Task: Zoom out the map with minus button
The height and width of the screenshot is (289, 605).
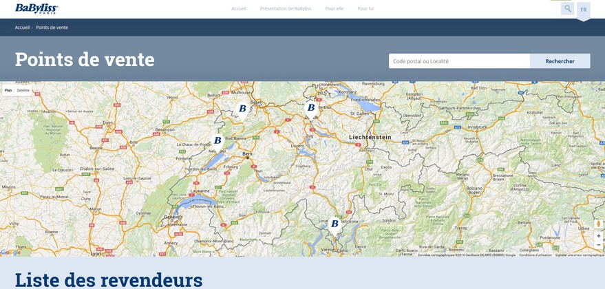Action: click(598, 245)
